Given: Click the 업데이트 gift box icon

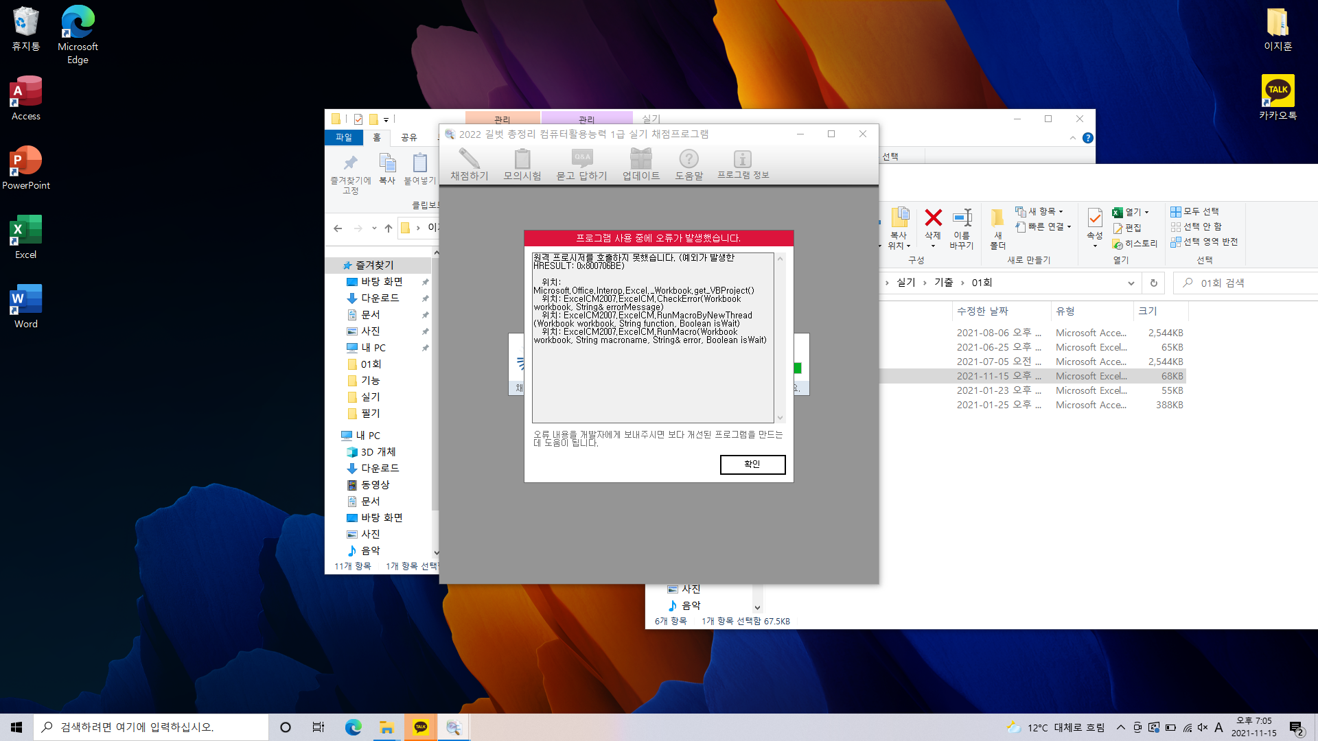Looking at the screenshot, I should (640, 159).
